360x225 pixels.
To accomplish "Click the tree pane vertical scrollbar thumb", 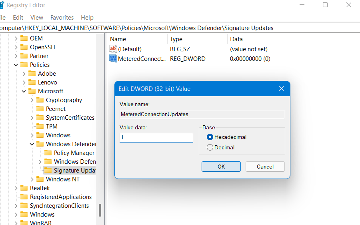I will (x=100, y=210).
